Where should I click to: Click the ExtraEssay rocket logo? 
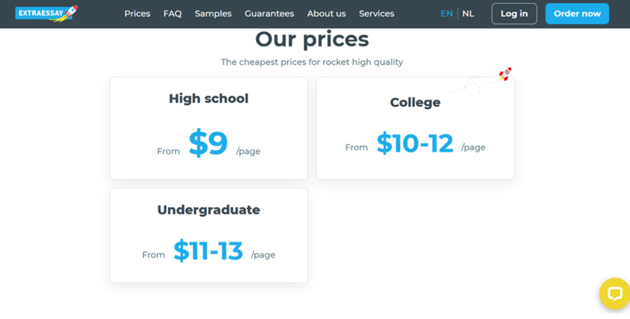pyautogui.click(x=46, y=14)
